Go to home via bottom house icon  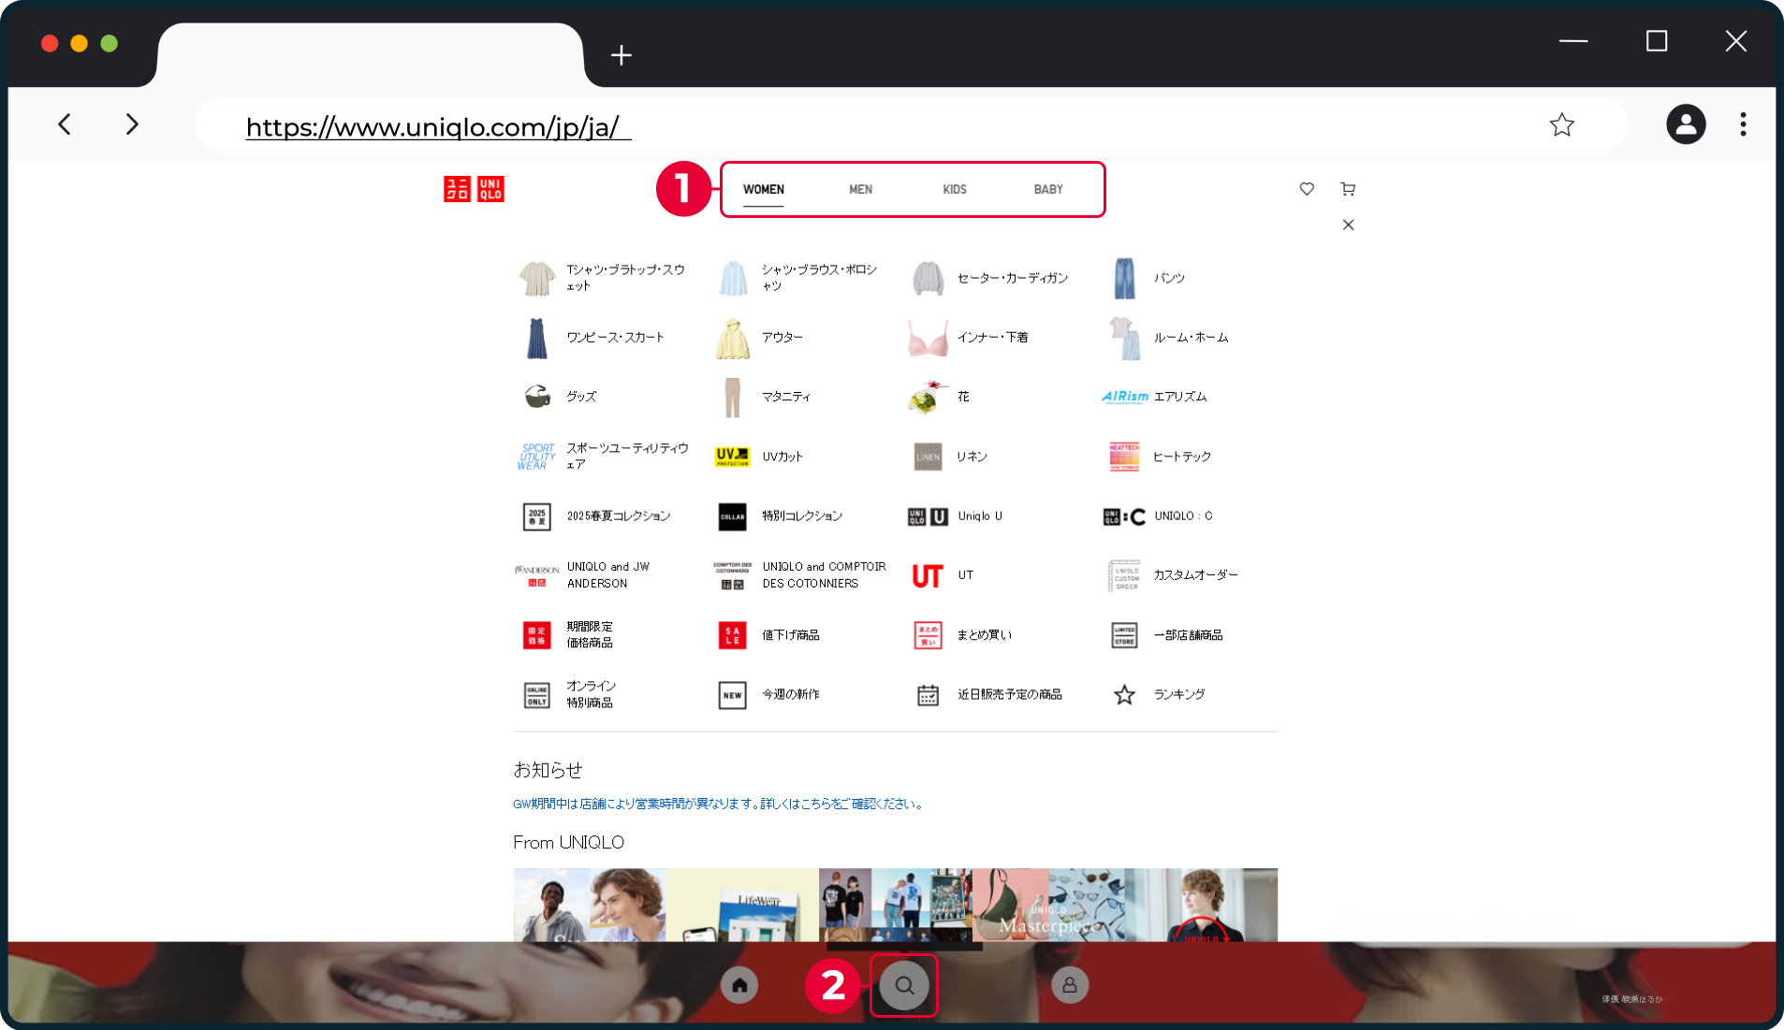point(739,985)
